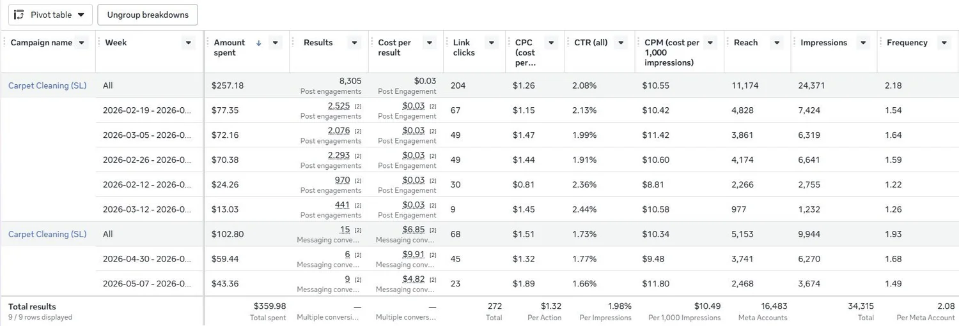Open Cost per result column dropdown

point(429,43)
